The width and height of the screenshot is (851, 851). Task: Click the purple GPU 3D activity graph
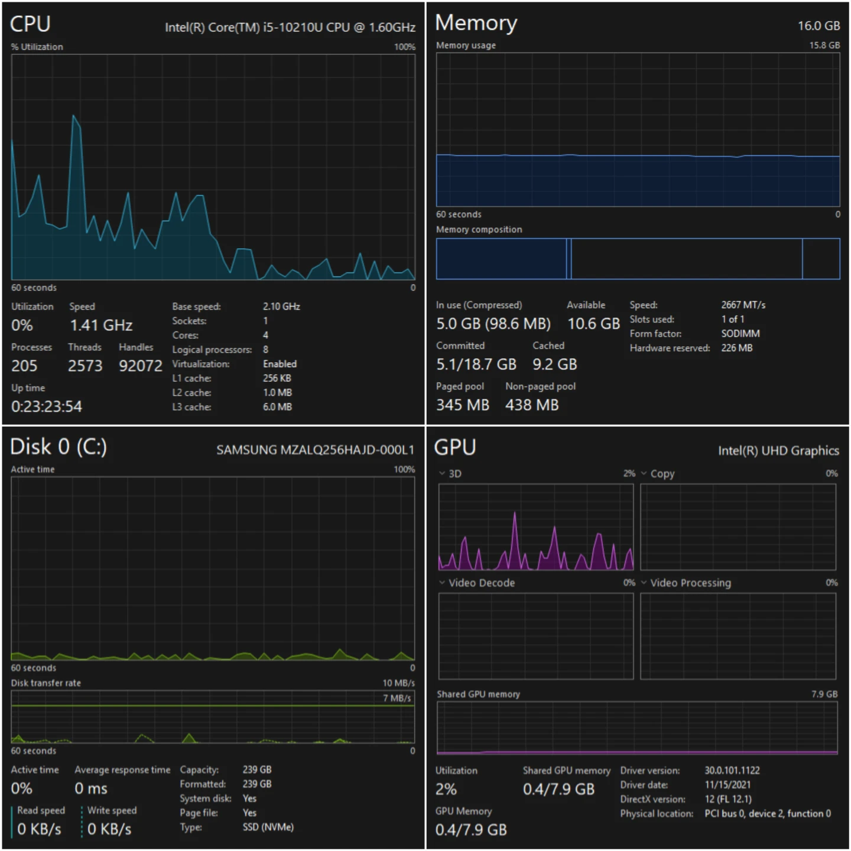click(536, 527)
